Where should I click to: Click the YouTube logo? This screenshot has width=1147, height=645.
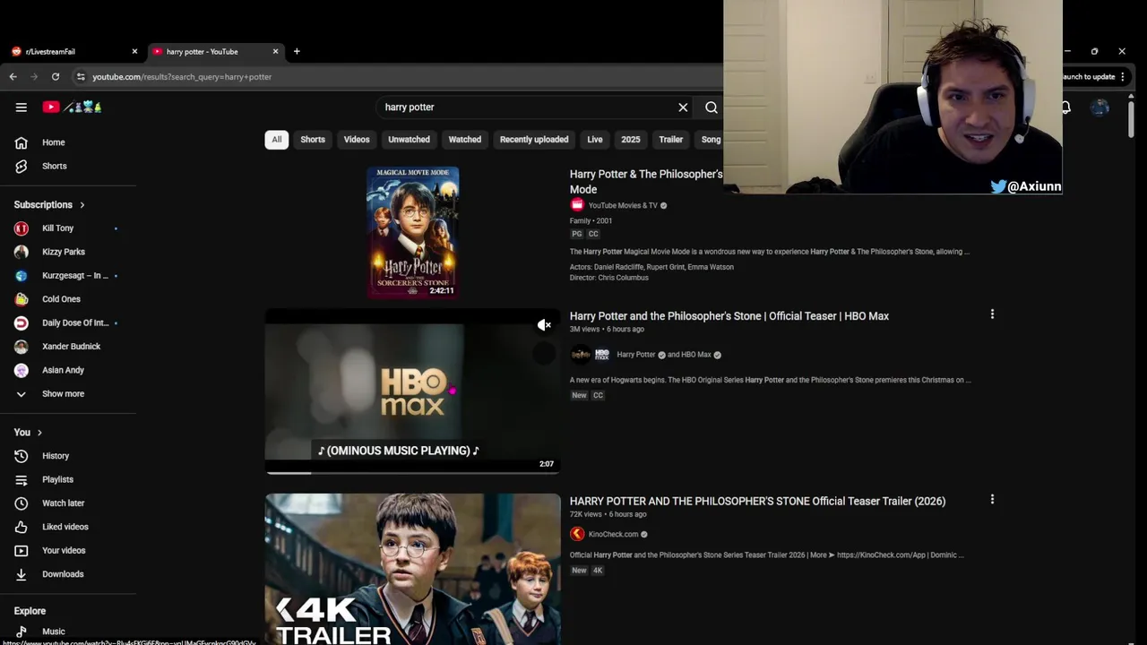73,107
